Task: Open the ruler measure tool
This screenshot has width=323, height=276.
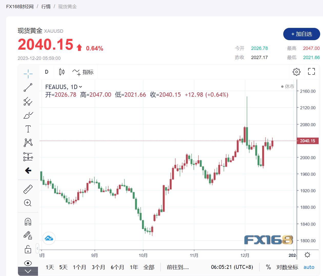Action: click(x=28, y=189)
